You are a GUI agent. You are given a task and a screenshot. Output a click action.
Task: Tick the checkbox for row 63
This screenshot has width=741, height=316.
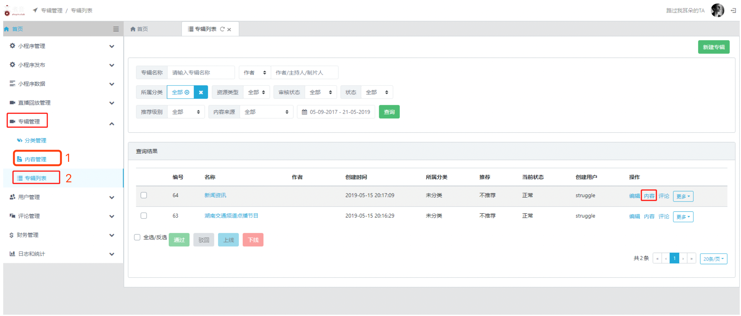point(144,216)
